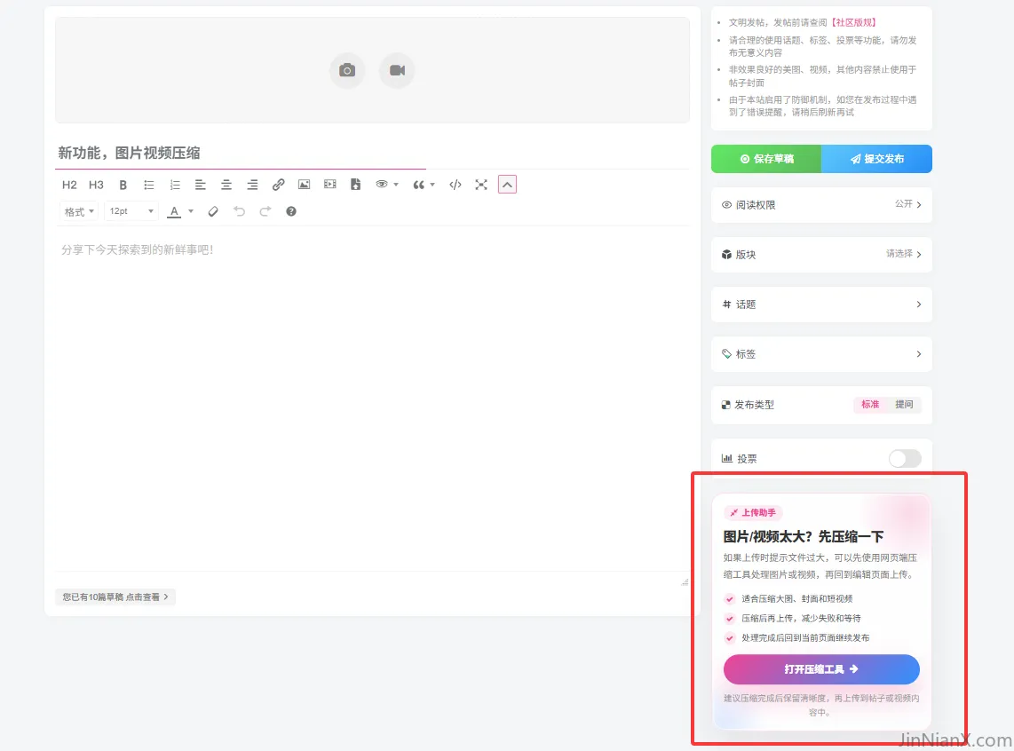Click 处理完成后回到当前页面继续发布 line
Viewport: 1014px width, 751px height.
coord(805,638)
